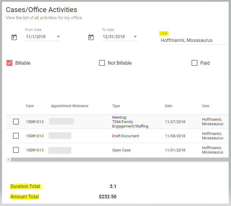Open the User field Hoffmannii, Mosasaurus
Image resolution: width=231 pixels, height=206 pixels.
194,40
